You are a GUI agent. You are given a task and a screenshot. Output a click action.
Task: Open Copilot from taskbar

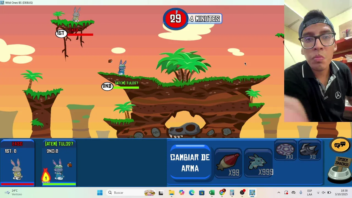pos(182,193)
